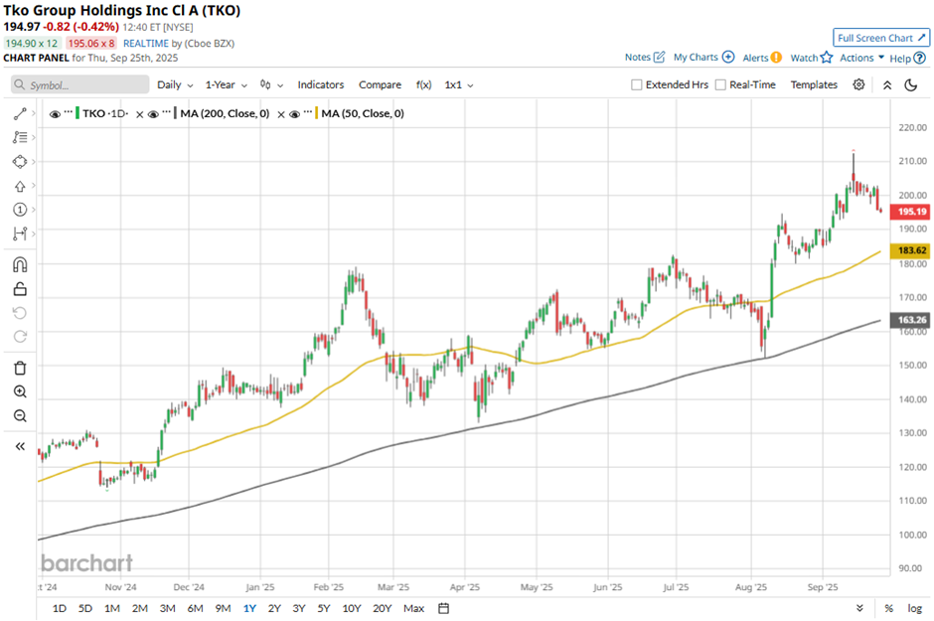934x621 pixels.
Task: Select the 1M time range
Action: click(112, 608)
